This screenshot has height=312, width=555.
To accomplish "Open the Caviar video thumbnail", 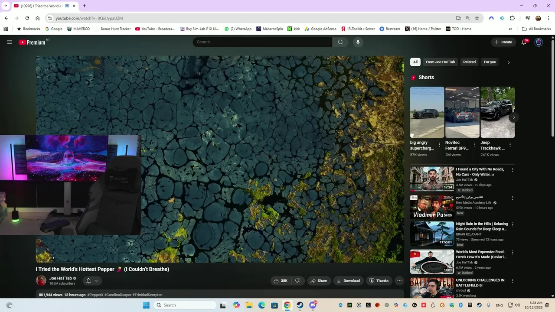I will point(432,262).
